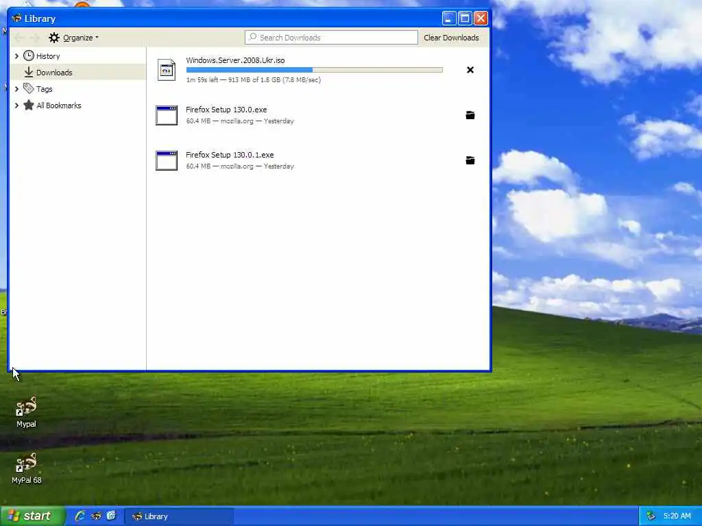Open the Mypal desktop shortcut
Image resolution: width=702 pixels, height=526 pixels.
point(26,412)
